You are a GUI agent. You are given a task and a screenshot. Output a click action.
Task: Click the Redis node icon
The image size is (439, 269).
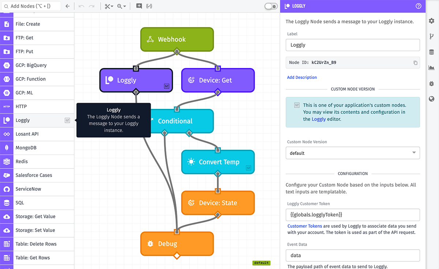click(6, 161)
